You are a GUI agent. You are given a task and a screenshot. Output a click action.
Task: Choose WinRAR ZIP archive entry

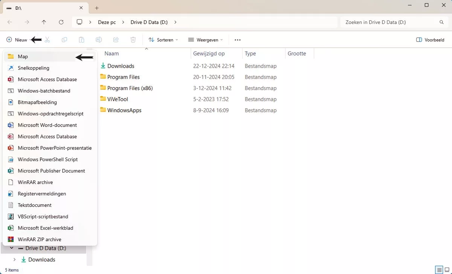coord(50,239)
